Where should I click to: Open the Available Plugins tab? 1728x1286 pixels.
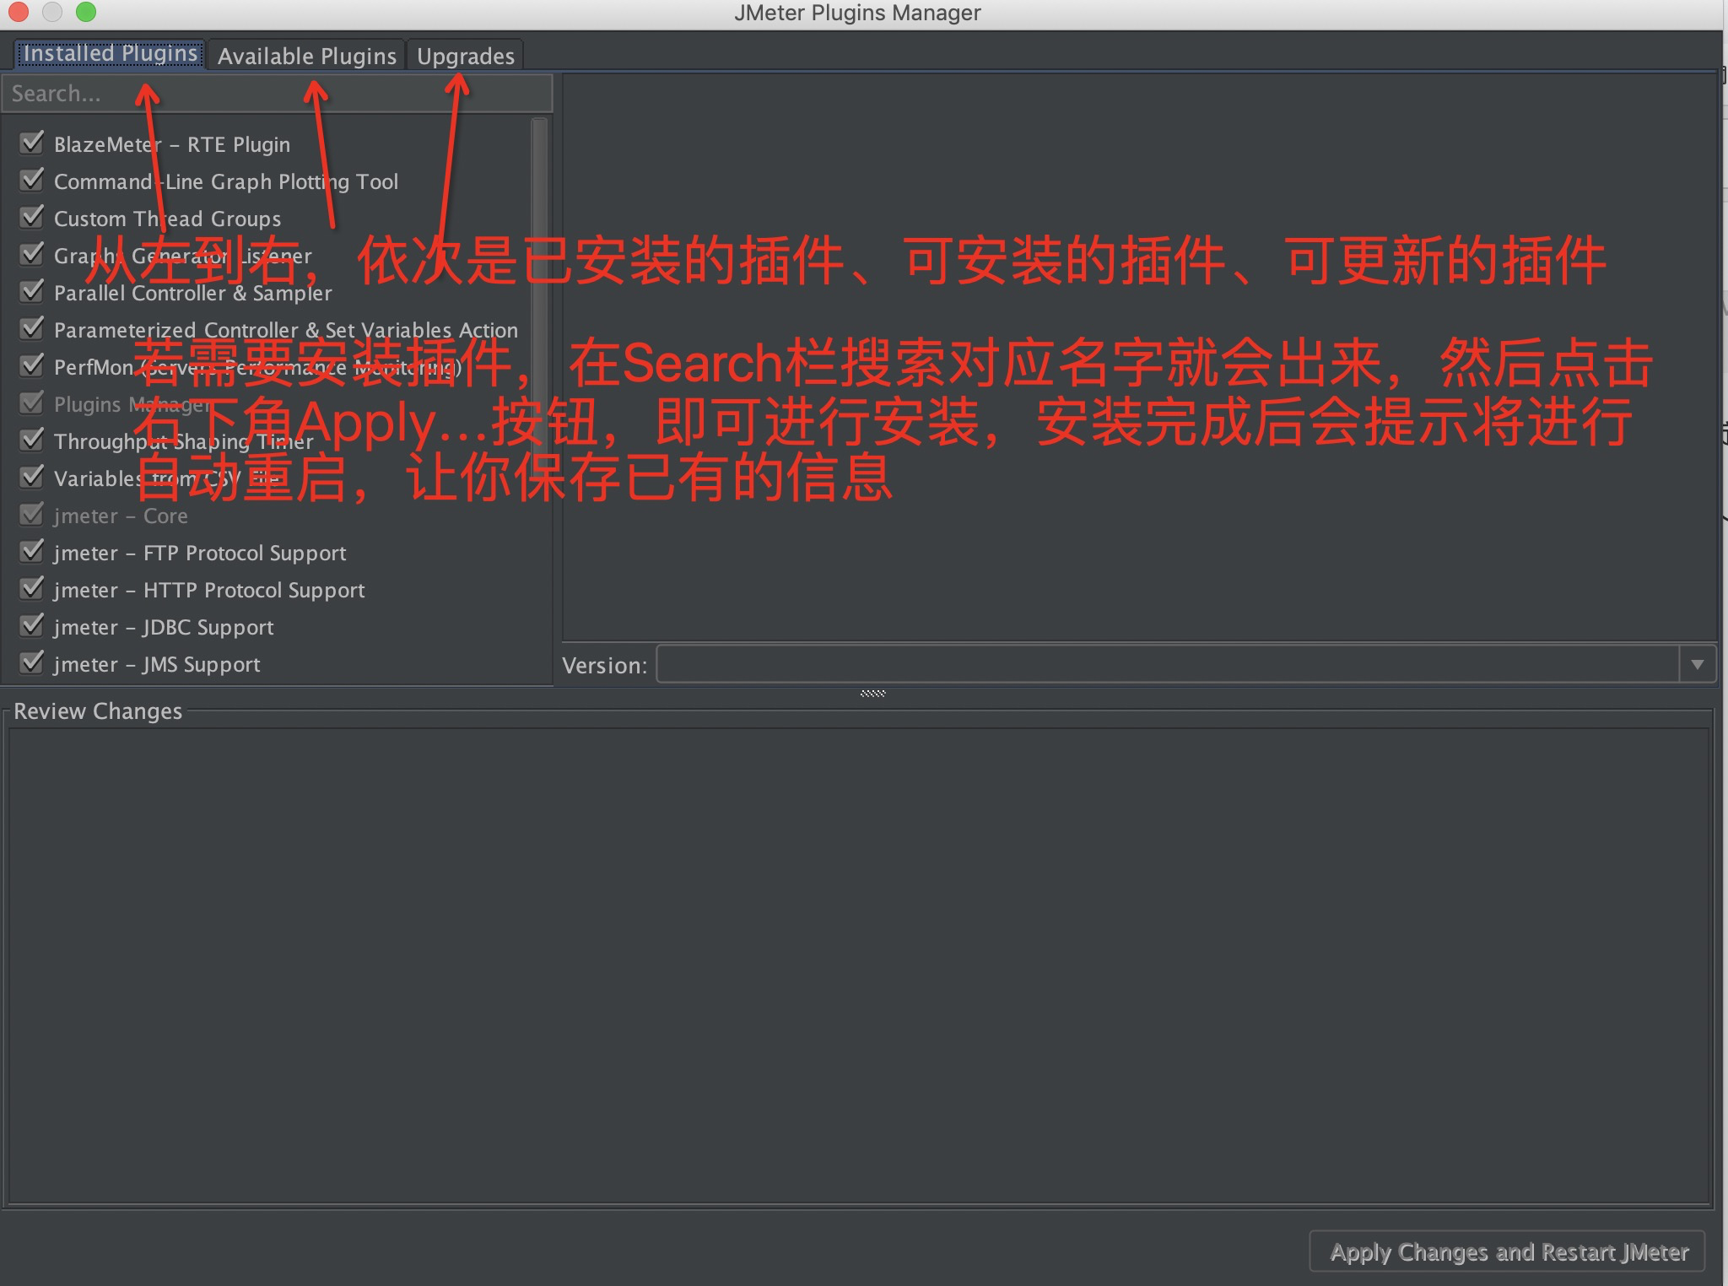tap(306, 56)
